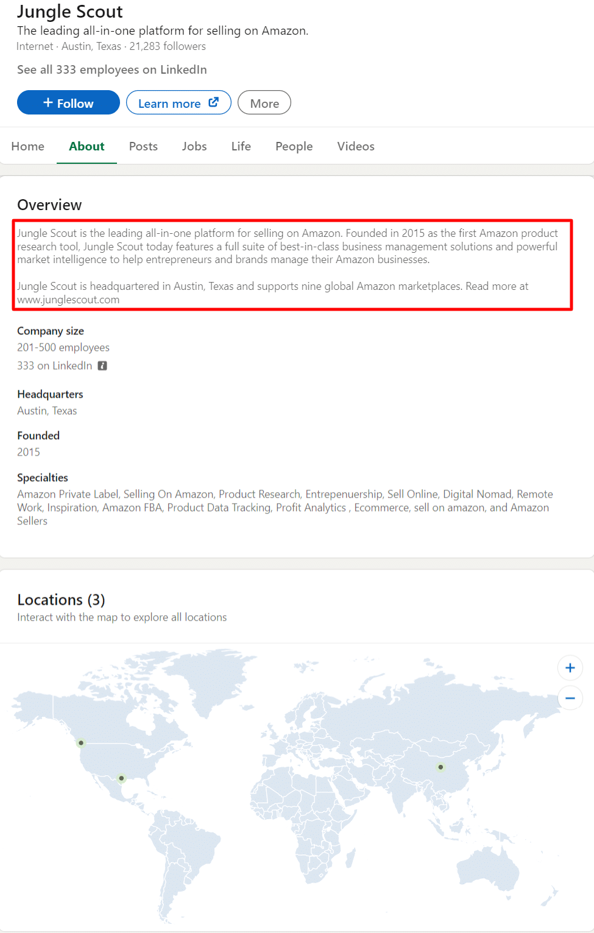Select the west coast North America map marker
The image size is (594, 933).
pyautogui.click(x=81, y=743)
